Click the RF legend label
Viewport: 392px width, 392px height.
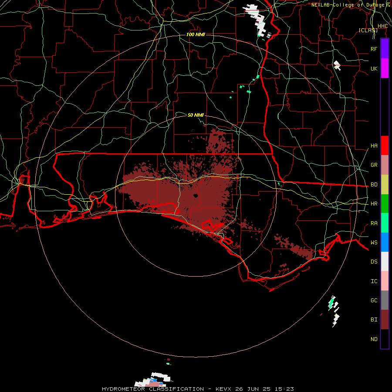[374, 49]
